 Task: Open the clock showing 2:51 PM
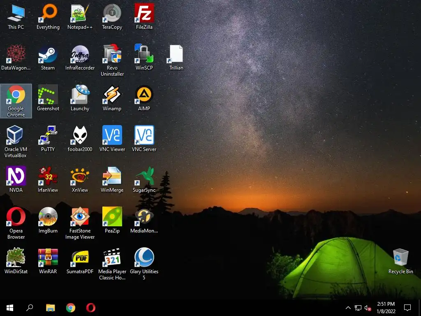pos(386,308)
